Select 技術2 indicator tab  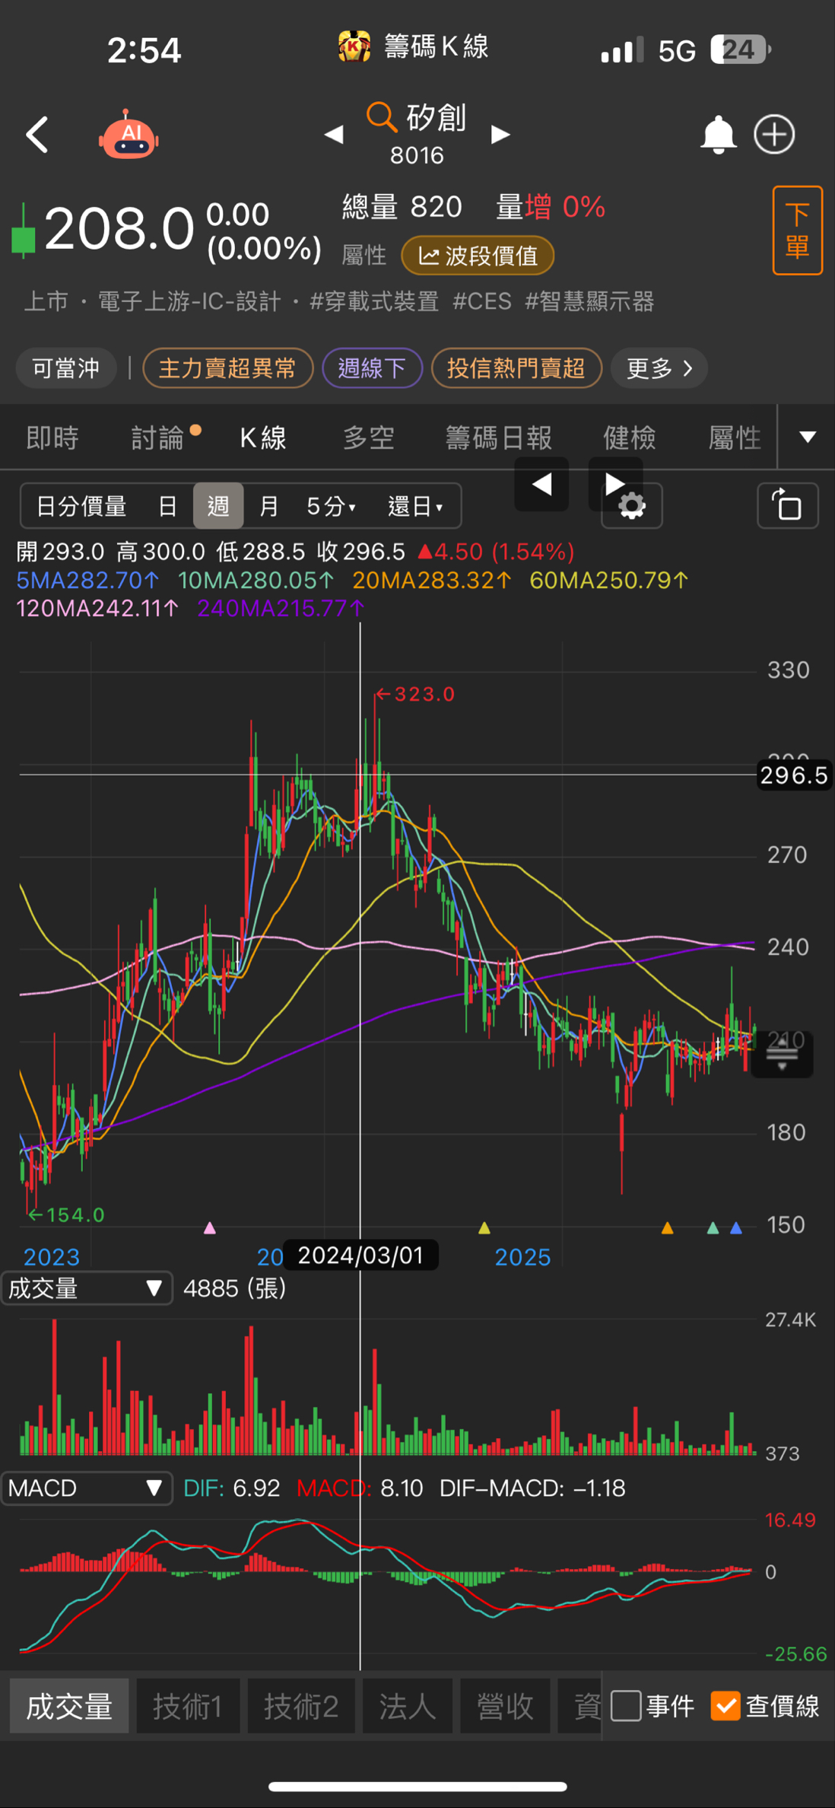click(301, 1706)
